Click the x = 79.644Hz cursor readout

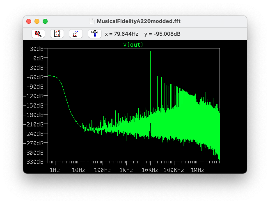pos(121,34)
